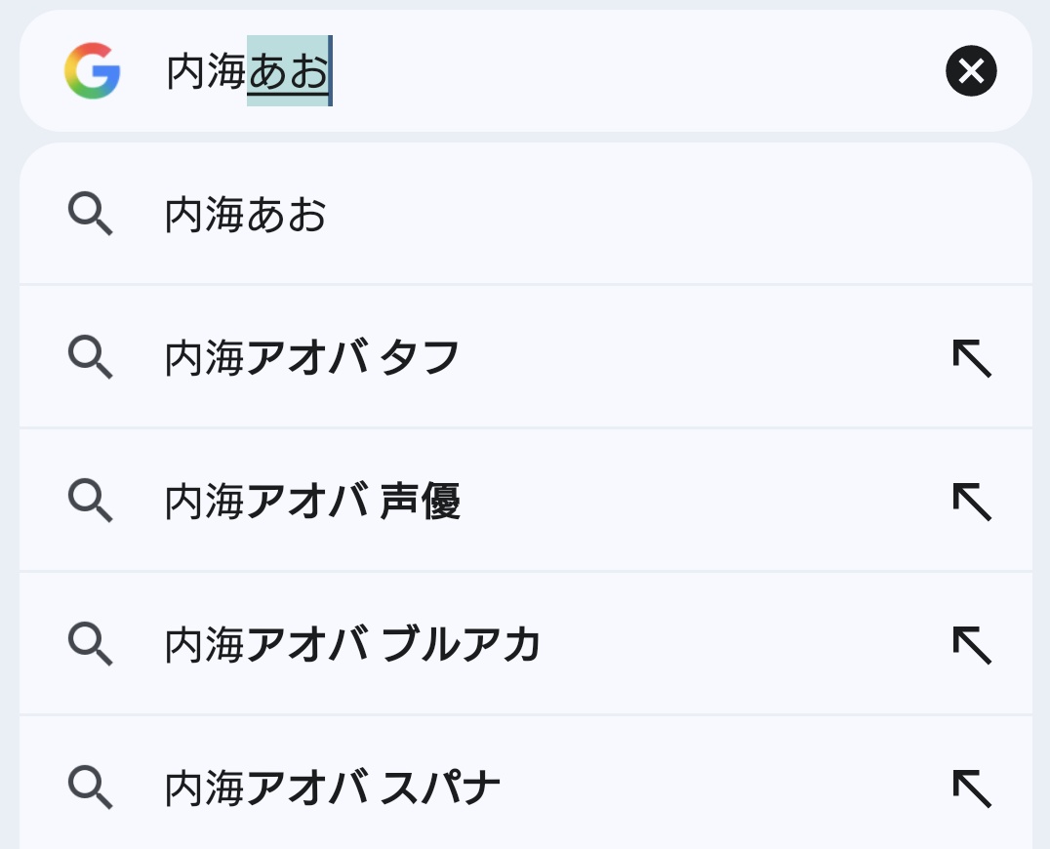1050x849 pixels.
Task: Select the 内海あお suggestion
Action: (x=246, y=215)
